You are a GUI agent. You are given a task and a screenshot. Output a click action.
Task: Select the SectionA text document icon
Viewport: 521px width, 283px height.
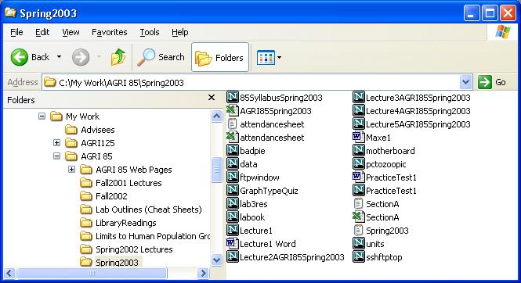pyautogui.click(x=359, y=203)
